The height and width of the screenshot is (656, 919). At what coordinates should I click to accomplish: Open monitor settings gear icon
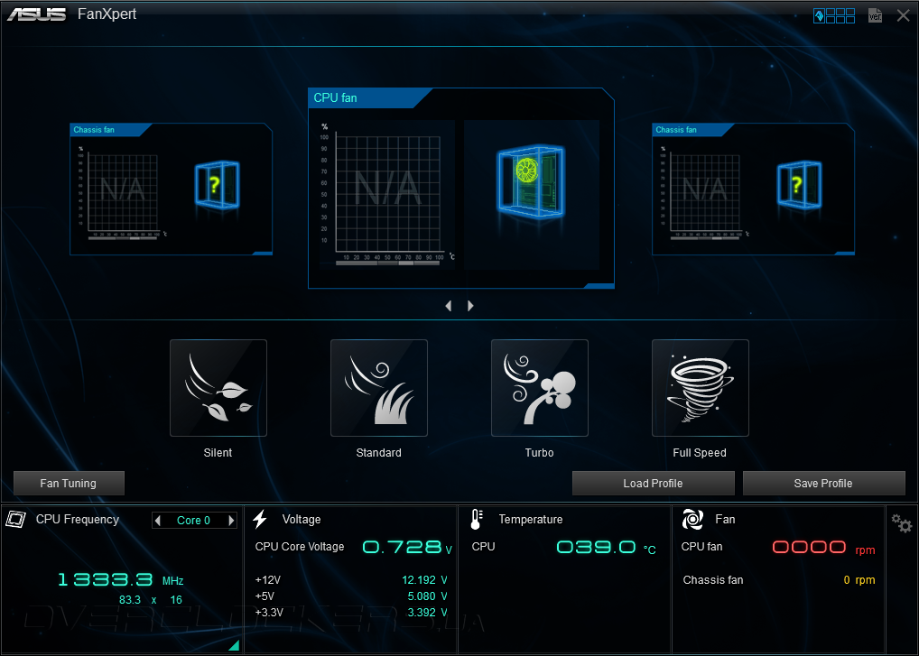(x=902, y=522)
